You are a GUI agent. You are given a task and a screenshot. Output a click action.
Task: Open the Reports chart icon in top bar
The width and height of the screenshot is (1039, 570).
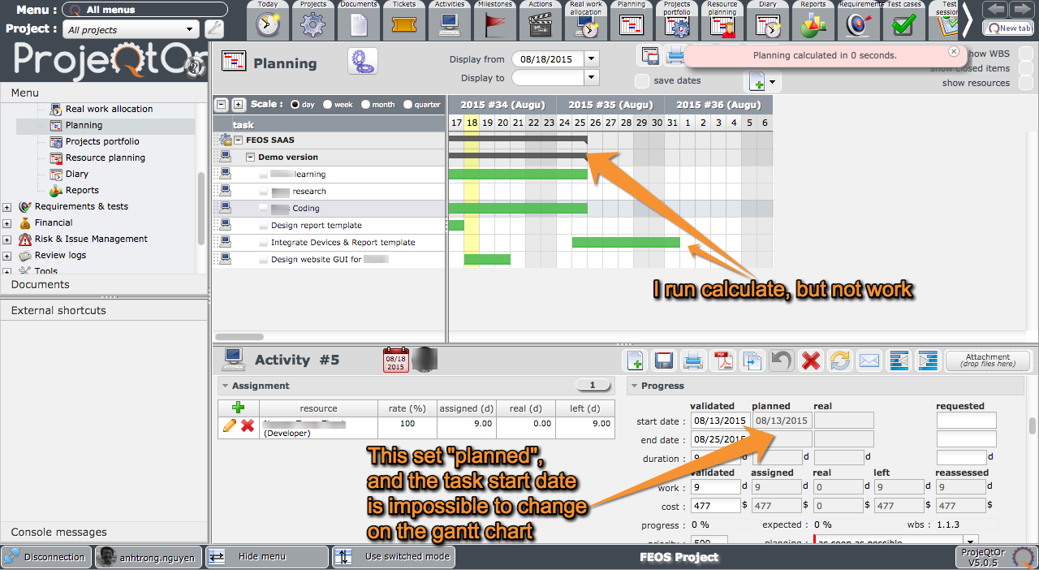point(813,26)
